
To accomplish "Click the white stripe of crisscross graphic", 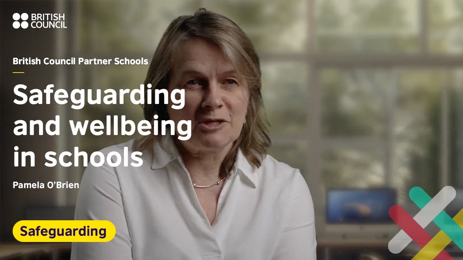I will tap(422, 220).
